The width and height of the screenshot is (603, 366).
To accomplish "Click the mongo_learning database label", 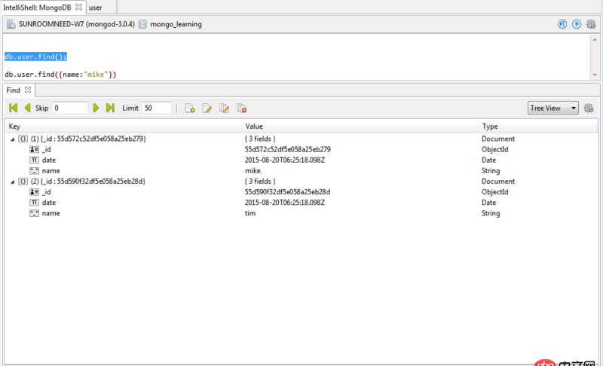I will pyautogui.click(x=176, y=24).
